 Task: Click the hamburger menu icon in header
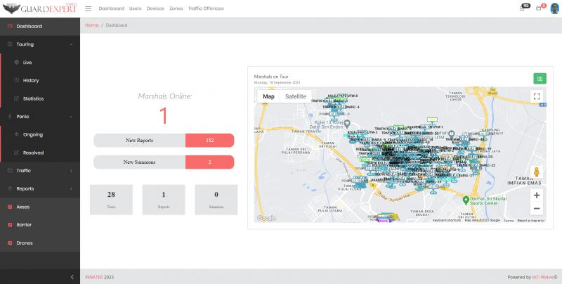88,8
